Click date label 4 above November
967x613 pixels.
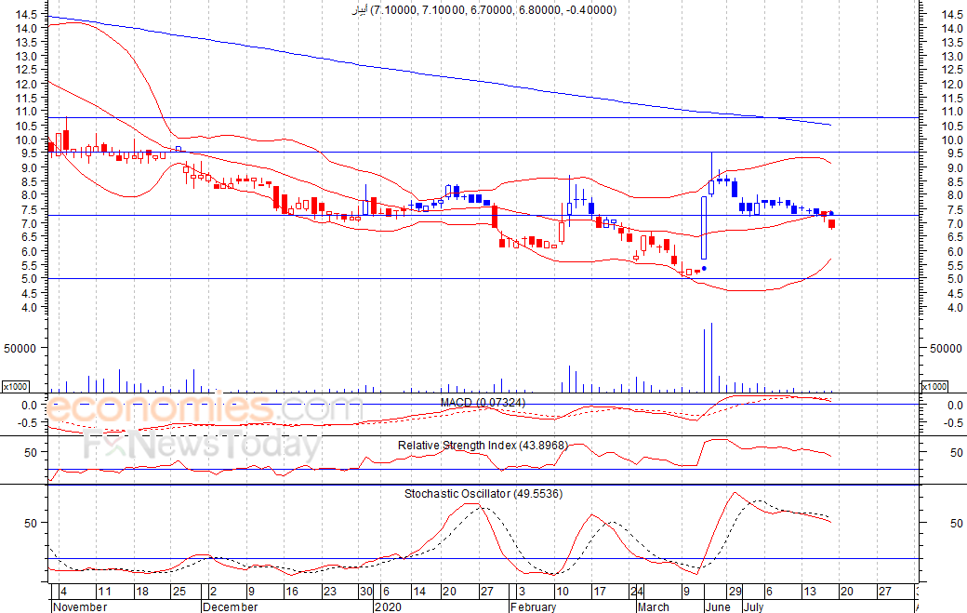[63, 592]
